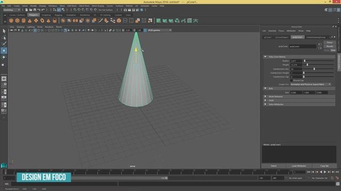
Task: Select the Polygons shelf tab
Action: pos(33,15)
